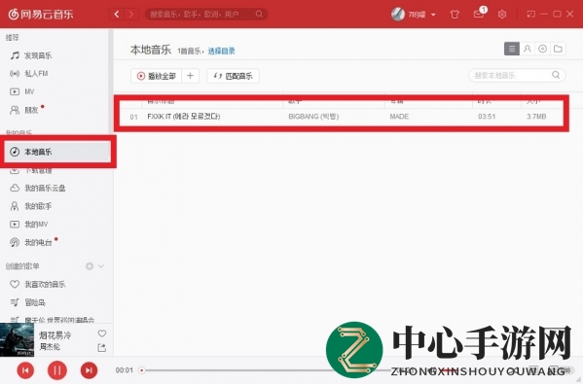This screenshot has width=583, height=384.
Task: Go back with the left navigation arrow
Action: click(x=117, y=15)
